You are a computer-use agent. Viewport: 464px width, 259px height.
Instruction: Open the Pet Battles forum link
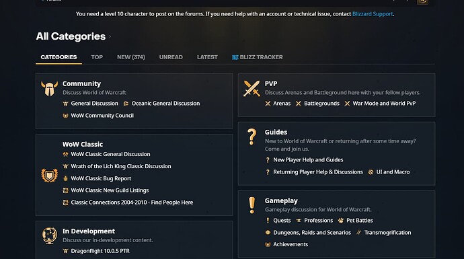pyautogui.click(x=360, y=221)
